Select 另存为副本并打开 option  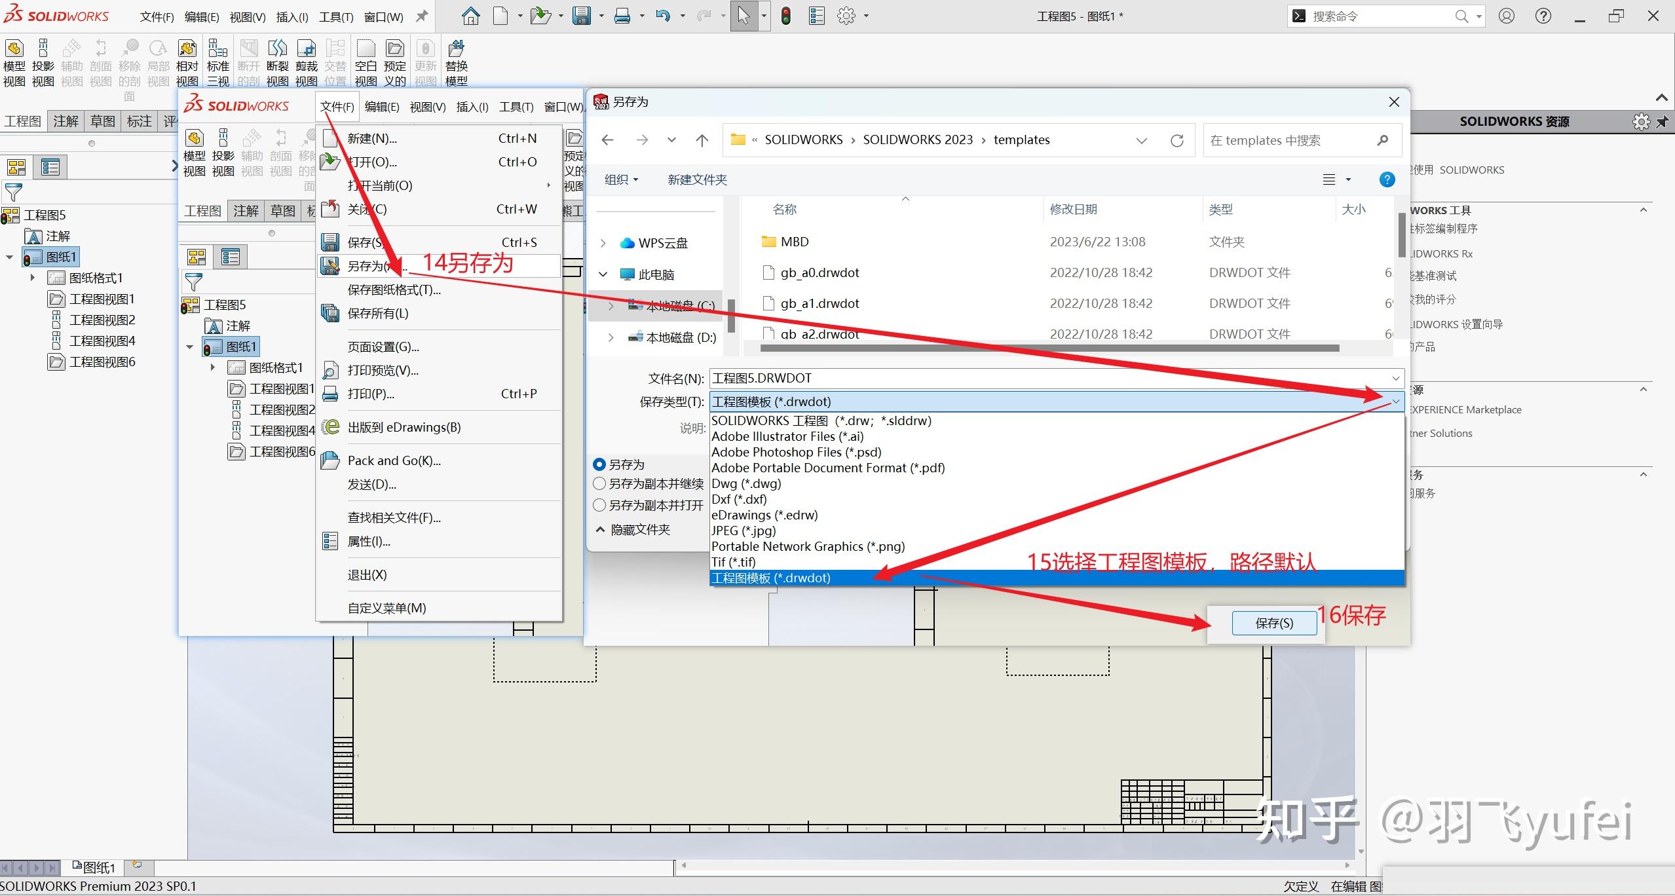600,504
